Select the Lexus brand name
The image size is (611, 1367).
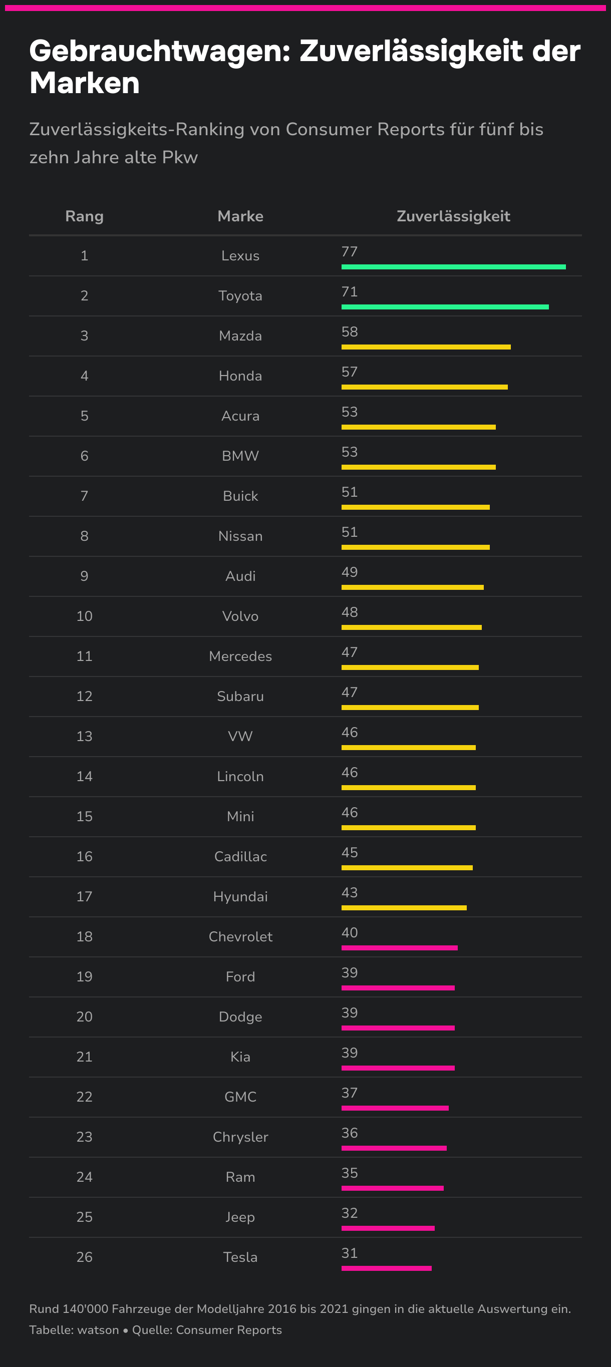coord(240,256)
